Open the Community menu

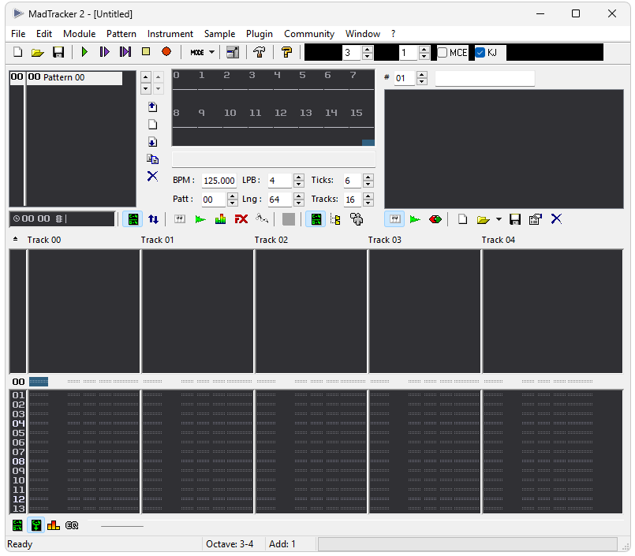click(x=309, y=34)
